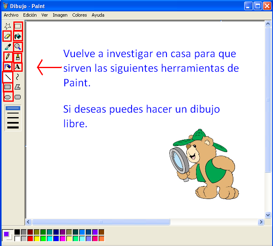Select the brown color swatch
This screenshot has height=246, width=273.
(102, 232)
